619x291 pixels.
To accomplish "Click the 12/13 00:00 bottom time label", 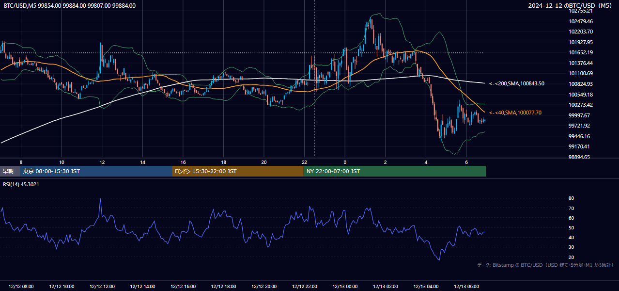I will click(345, 287).
